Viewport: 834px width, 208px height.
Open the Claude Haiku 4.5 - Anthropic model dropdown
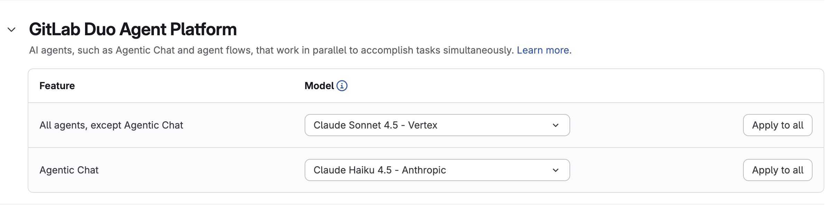coord(437,170)
